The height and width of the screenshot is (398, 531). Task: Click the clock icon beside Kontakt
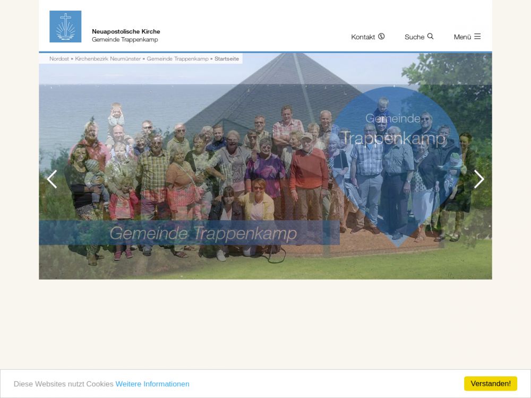tap(381, 37)
